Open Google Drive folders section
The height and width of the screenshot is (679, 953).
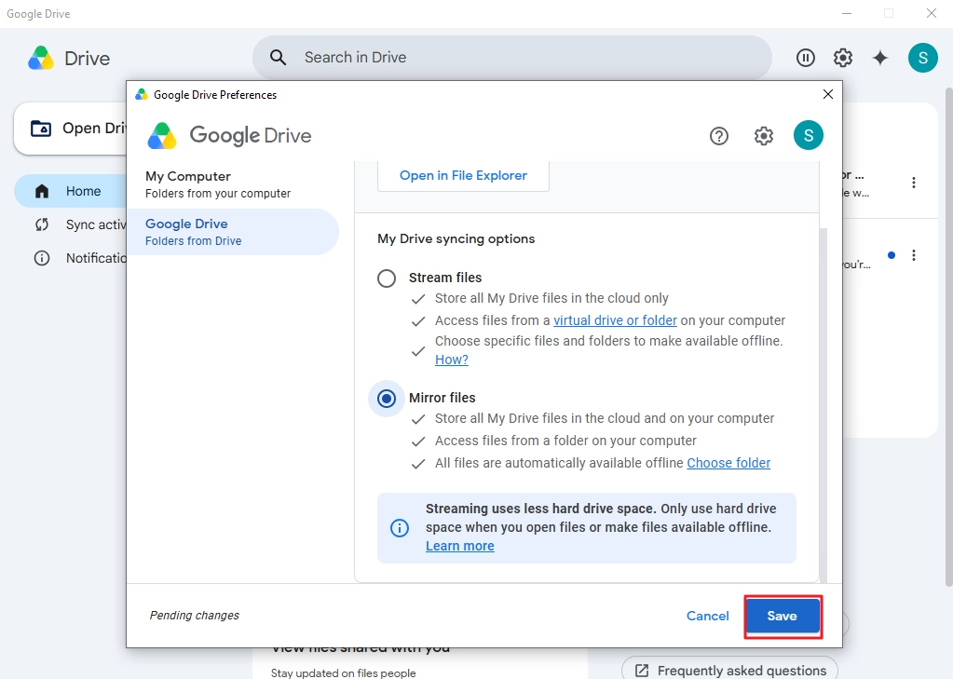click(x=233, y=232)
